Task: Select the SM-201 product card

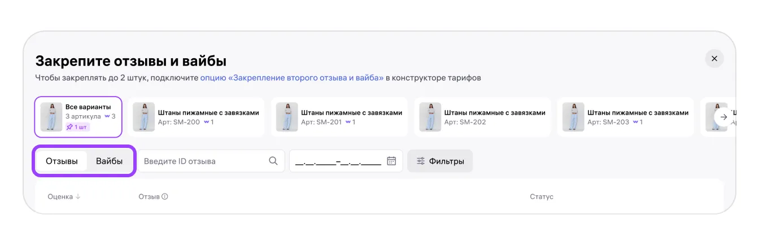Action: coord(339,117)
